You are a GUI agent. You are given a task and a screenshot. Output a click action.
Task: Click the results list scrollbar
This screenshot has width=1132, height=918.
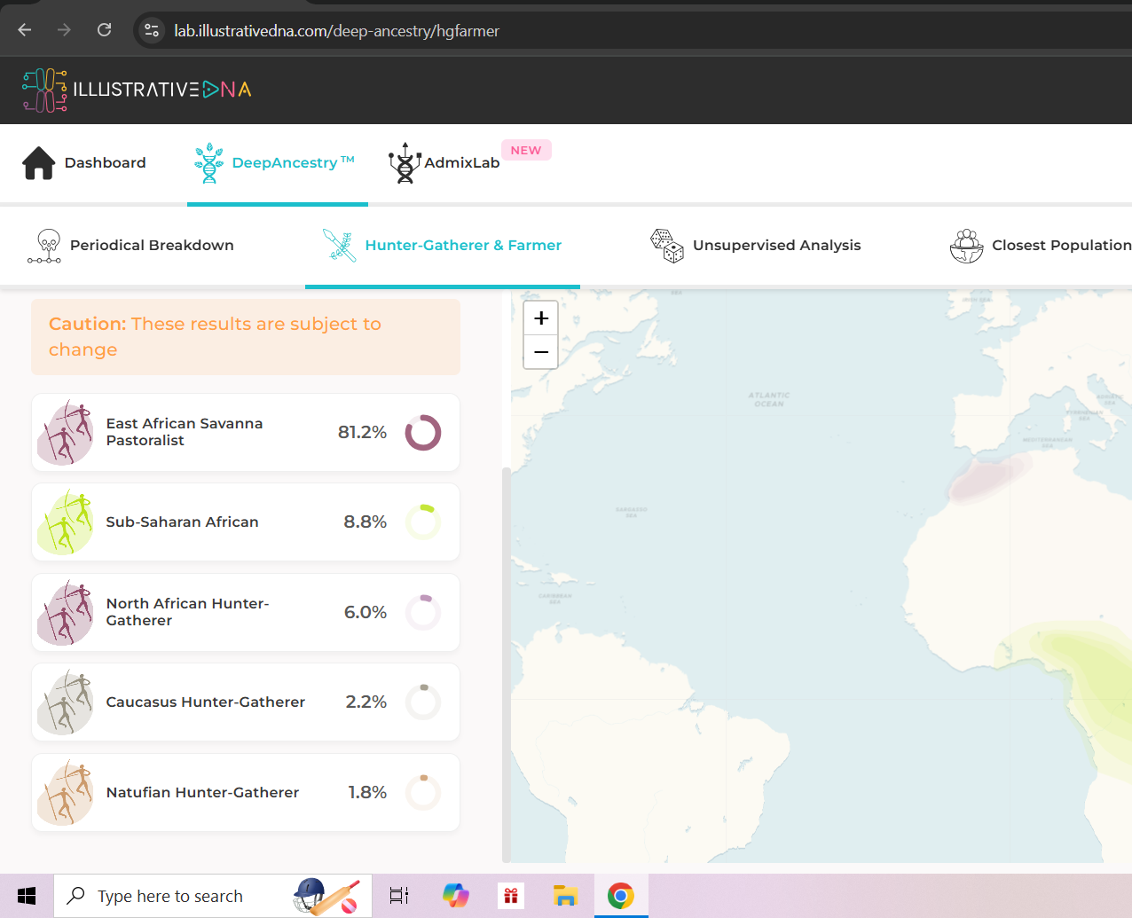(507, 665)
